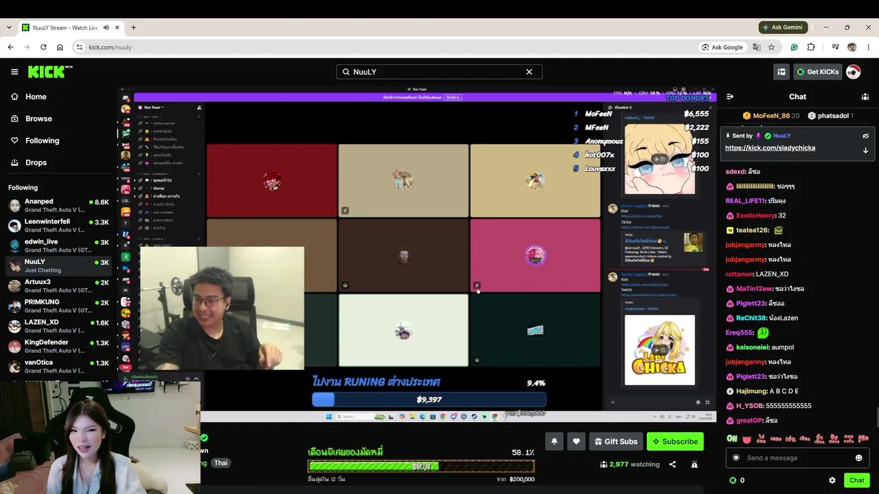Screen dimensions: 879x494
Task: Click the Kick search field containing NuuLY
Action: pos(439,71)
